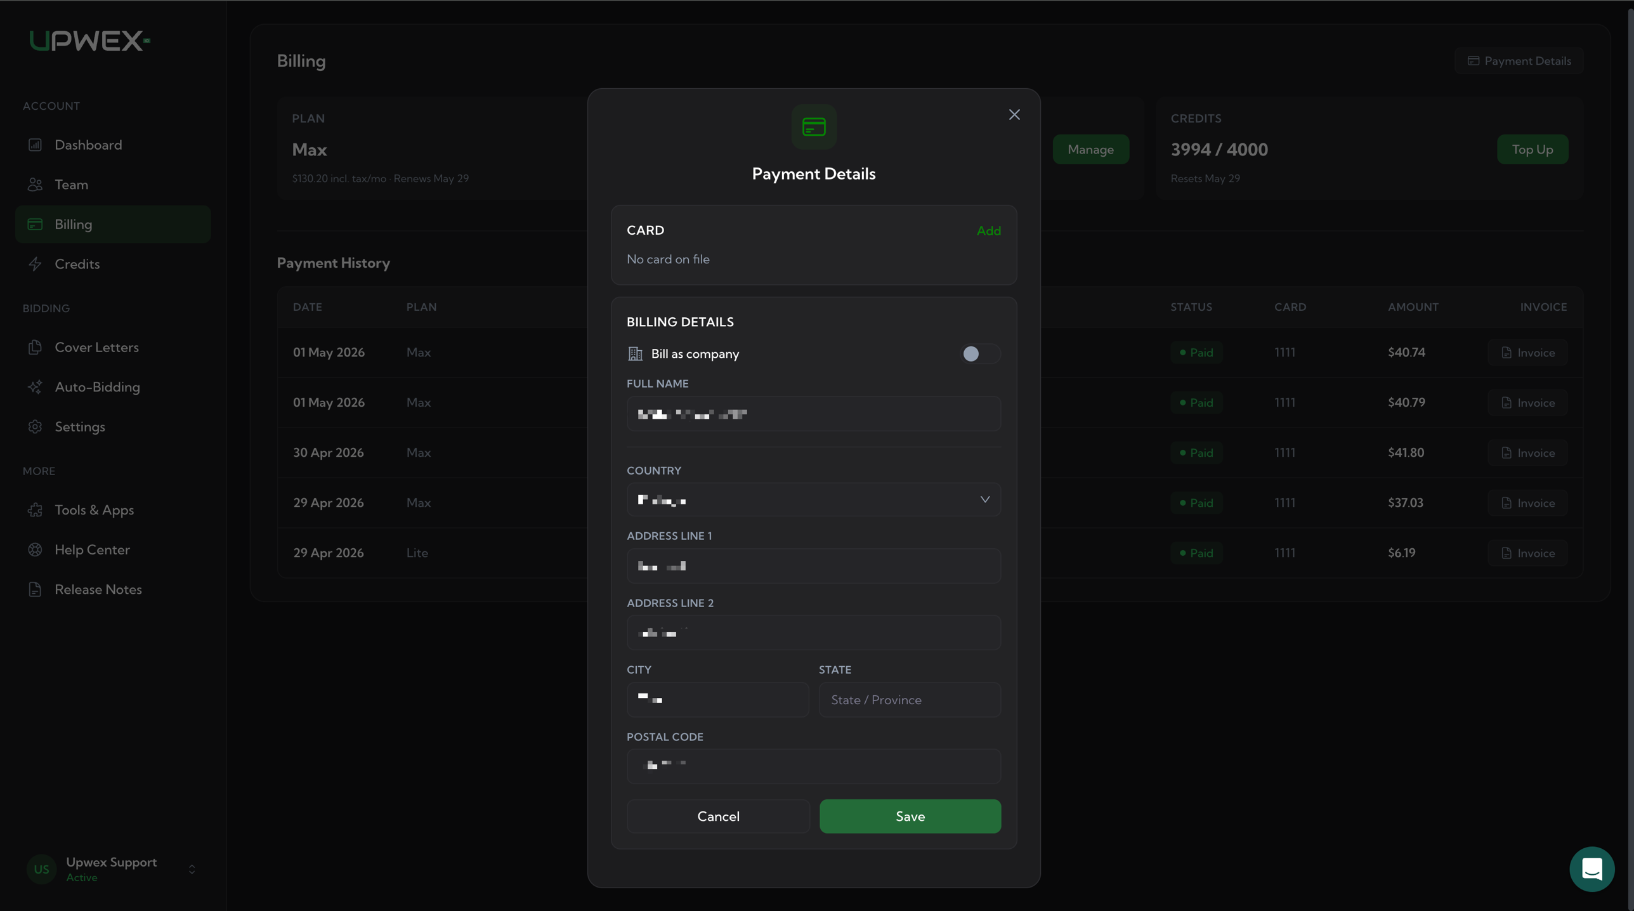Click the company building icon
The height and width of the screenshot is (911, 1634).
click(x=635, y=353)
